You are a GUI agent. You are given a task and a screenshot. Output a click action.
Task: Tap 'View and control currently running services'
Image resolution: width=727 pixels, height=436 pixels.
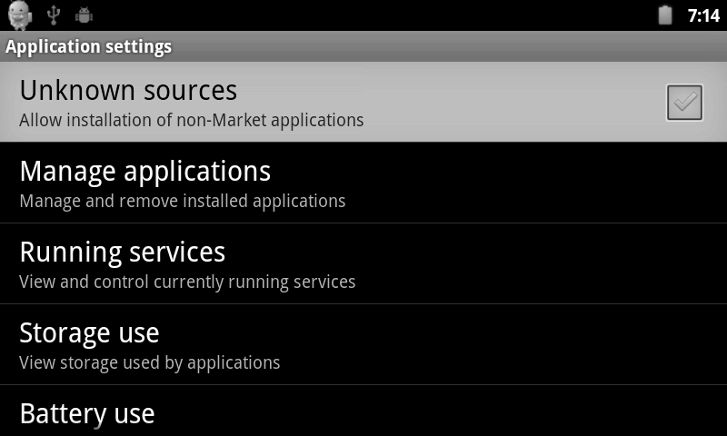[187, 282]
